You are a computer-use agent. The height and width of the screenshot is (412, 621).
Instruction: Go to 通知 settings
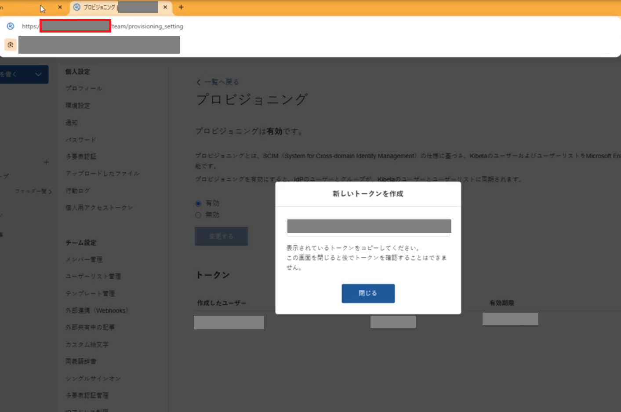[72, 123]
